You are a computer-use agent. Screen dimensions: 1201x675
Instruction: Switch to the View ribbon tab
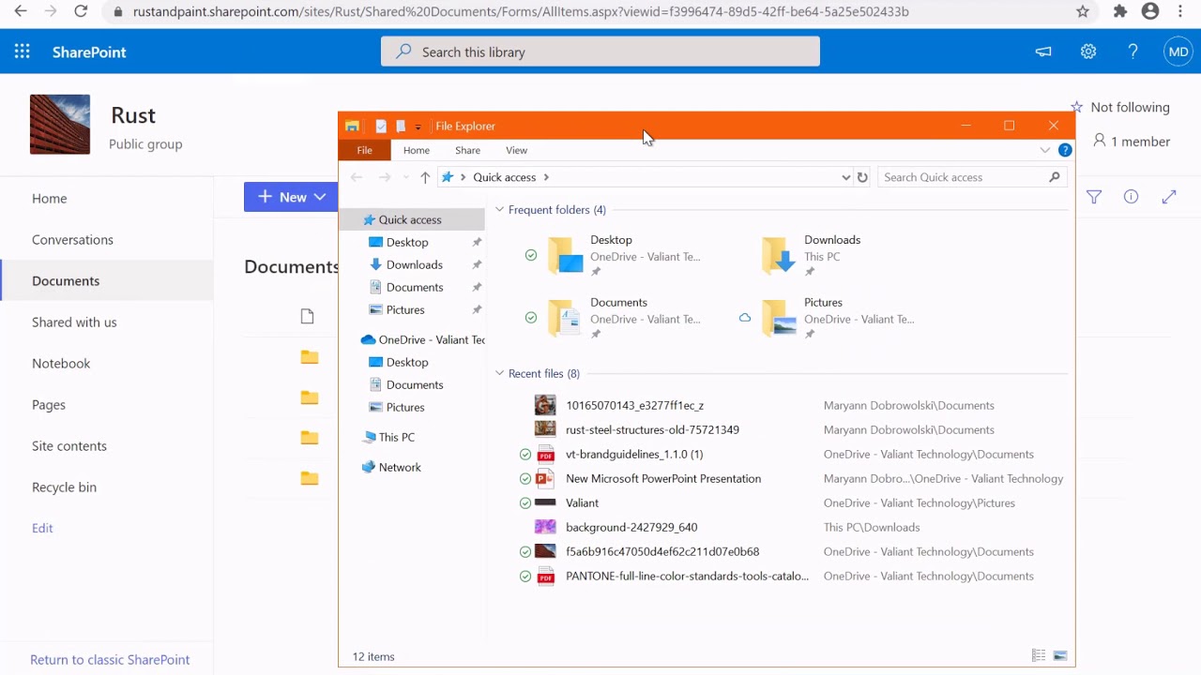pyautogui.click(x=516, y=150)
